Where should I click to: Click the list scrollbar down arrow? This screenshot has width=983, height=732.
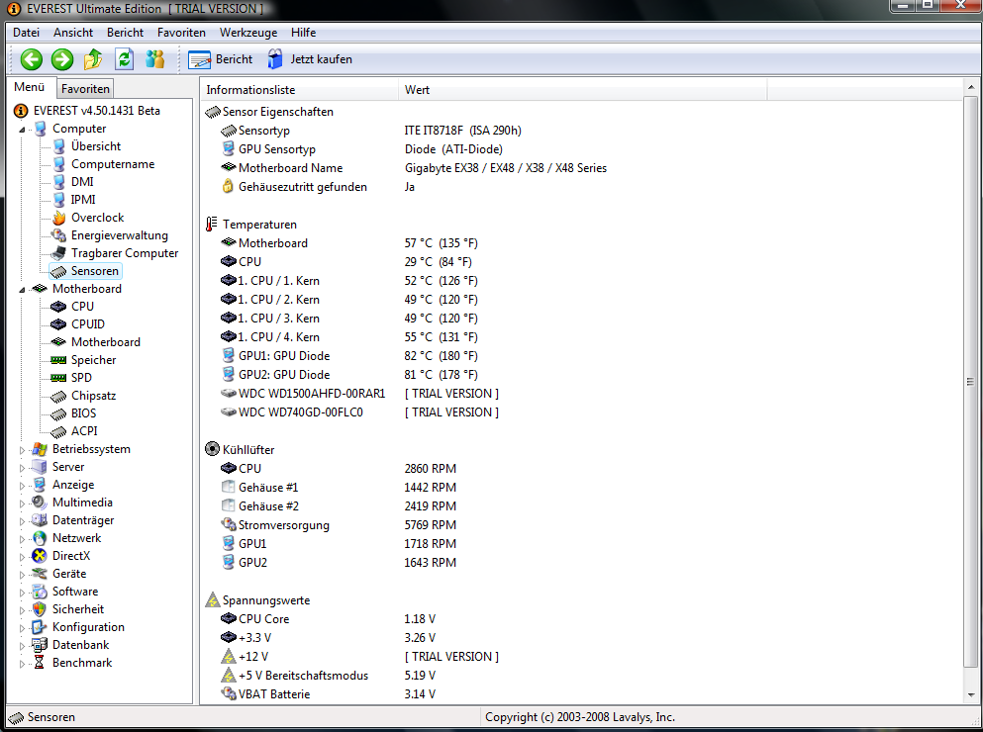click(970, 694)
